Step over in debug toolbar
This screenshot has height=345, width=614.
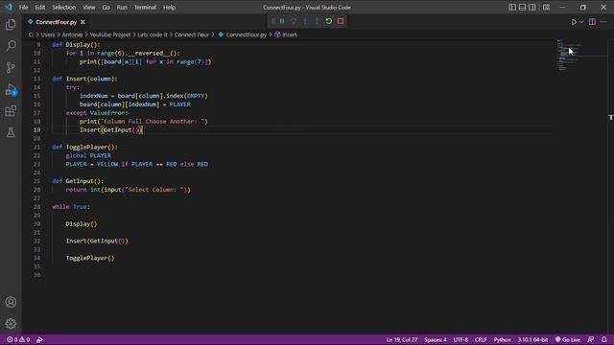pos(294,21)
